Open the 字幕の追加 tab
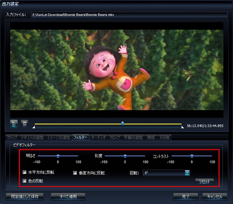This screenshot has height=204, width=233. 133,138
